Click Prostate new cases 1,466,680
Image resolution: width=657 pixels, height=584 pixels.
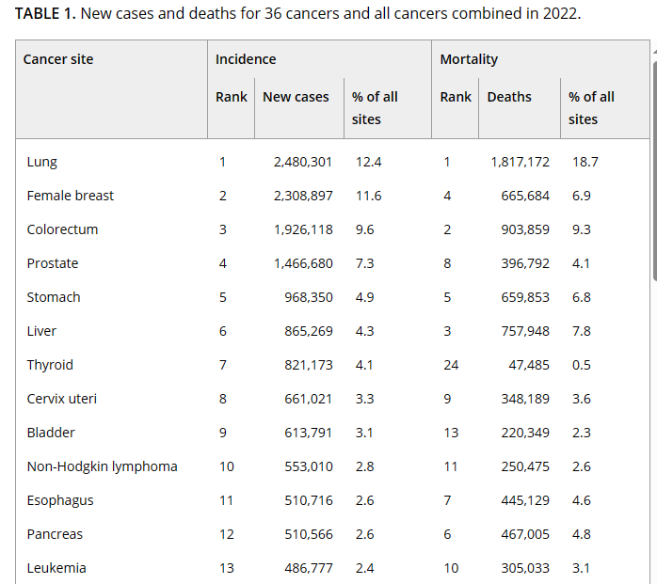303,263
